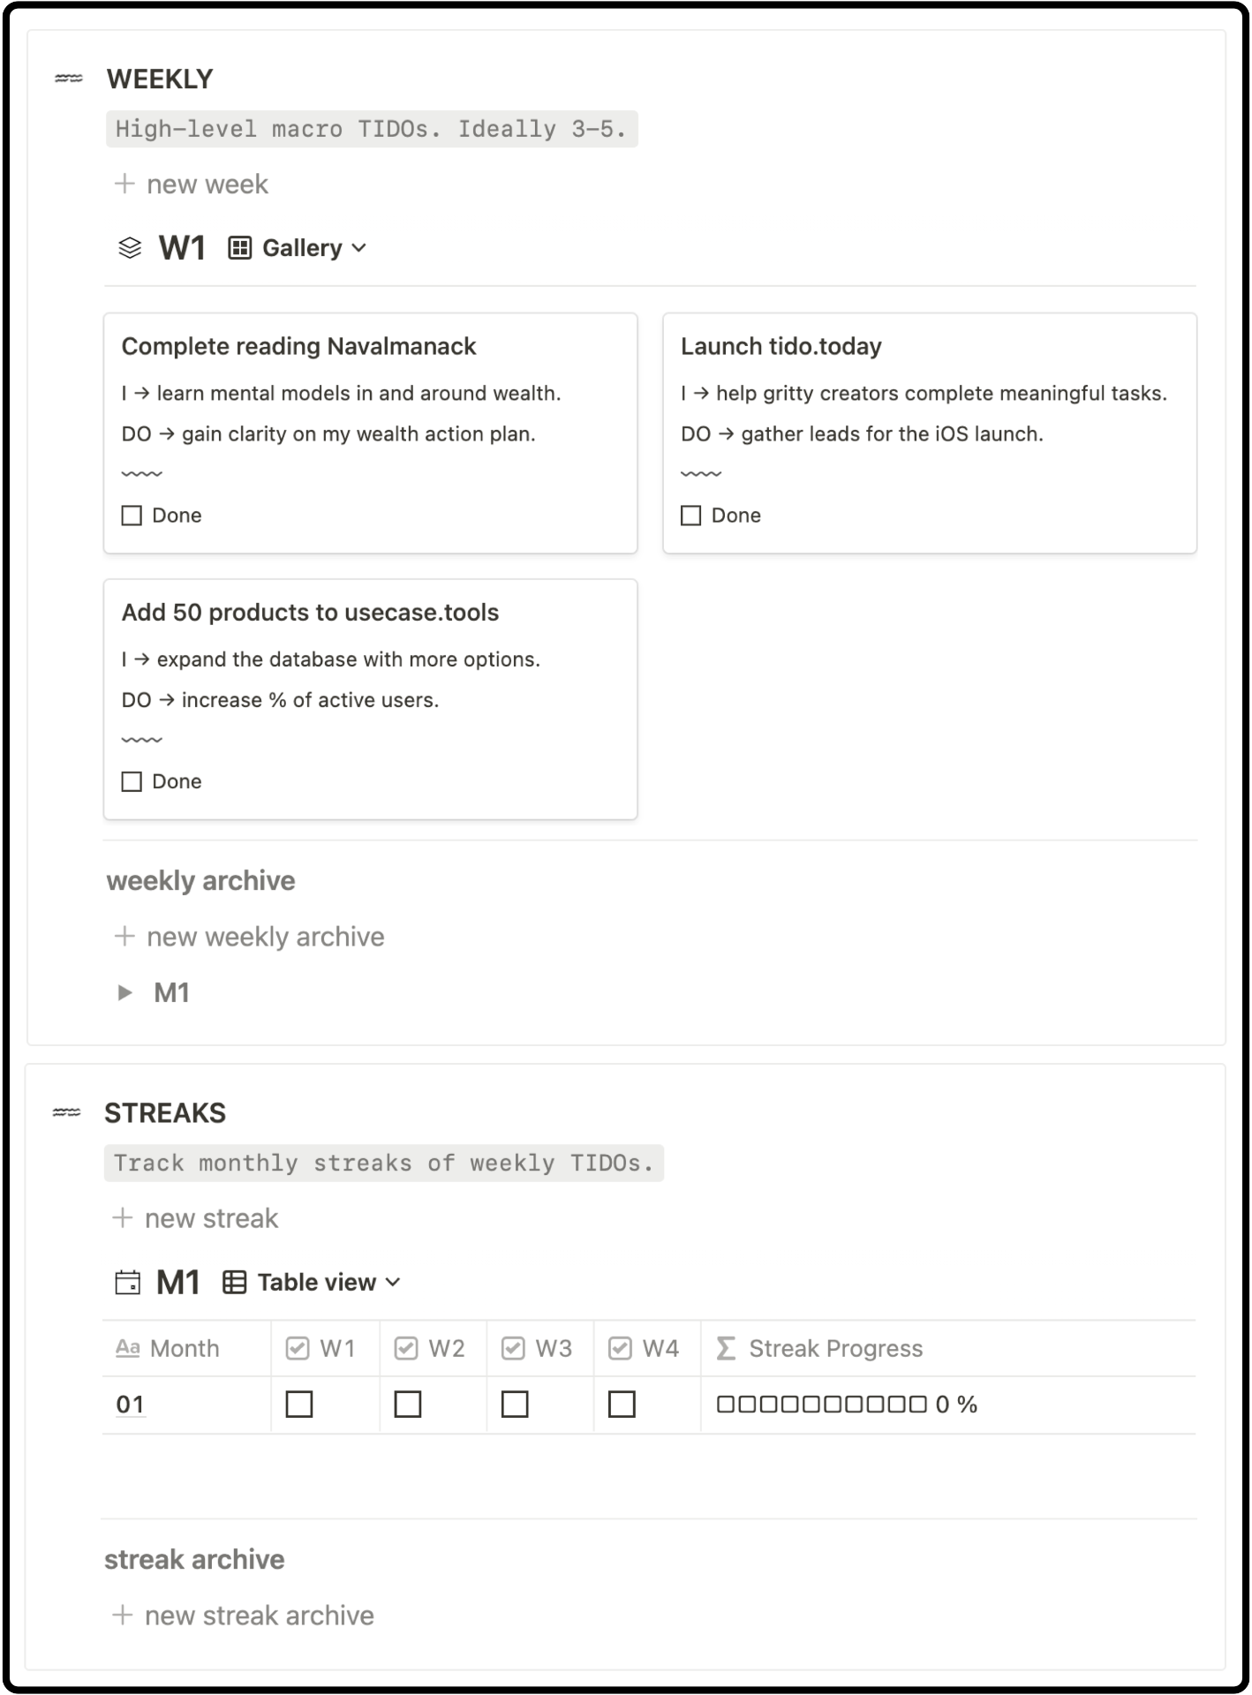Screen dimensions: 1252x1695
Task: Click the W3 column header
Action: pyautogui.click(x=539, y=1348)
